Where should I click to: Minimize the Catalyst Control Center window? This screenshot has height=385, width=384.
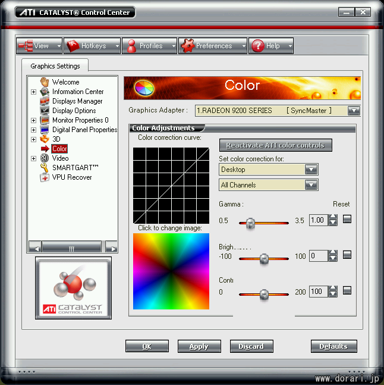tap(346, 12)
